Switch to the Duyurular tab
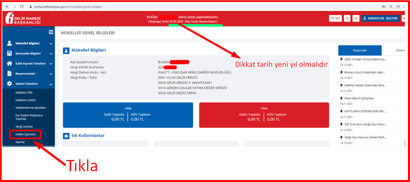 click(x=360, y=50)
